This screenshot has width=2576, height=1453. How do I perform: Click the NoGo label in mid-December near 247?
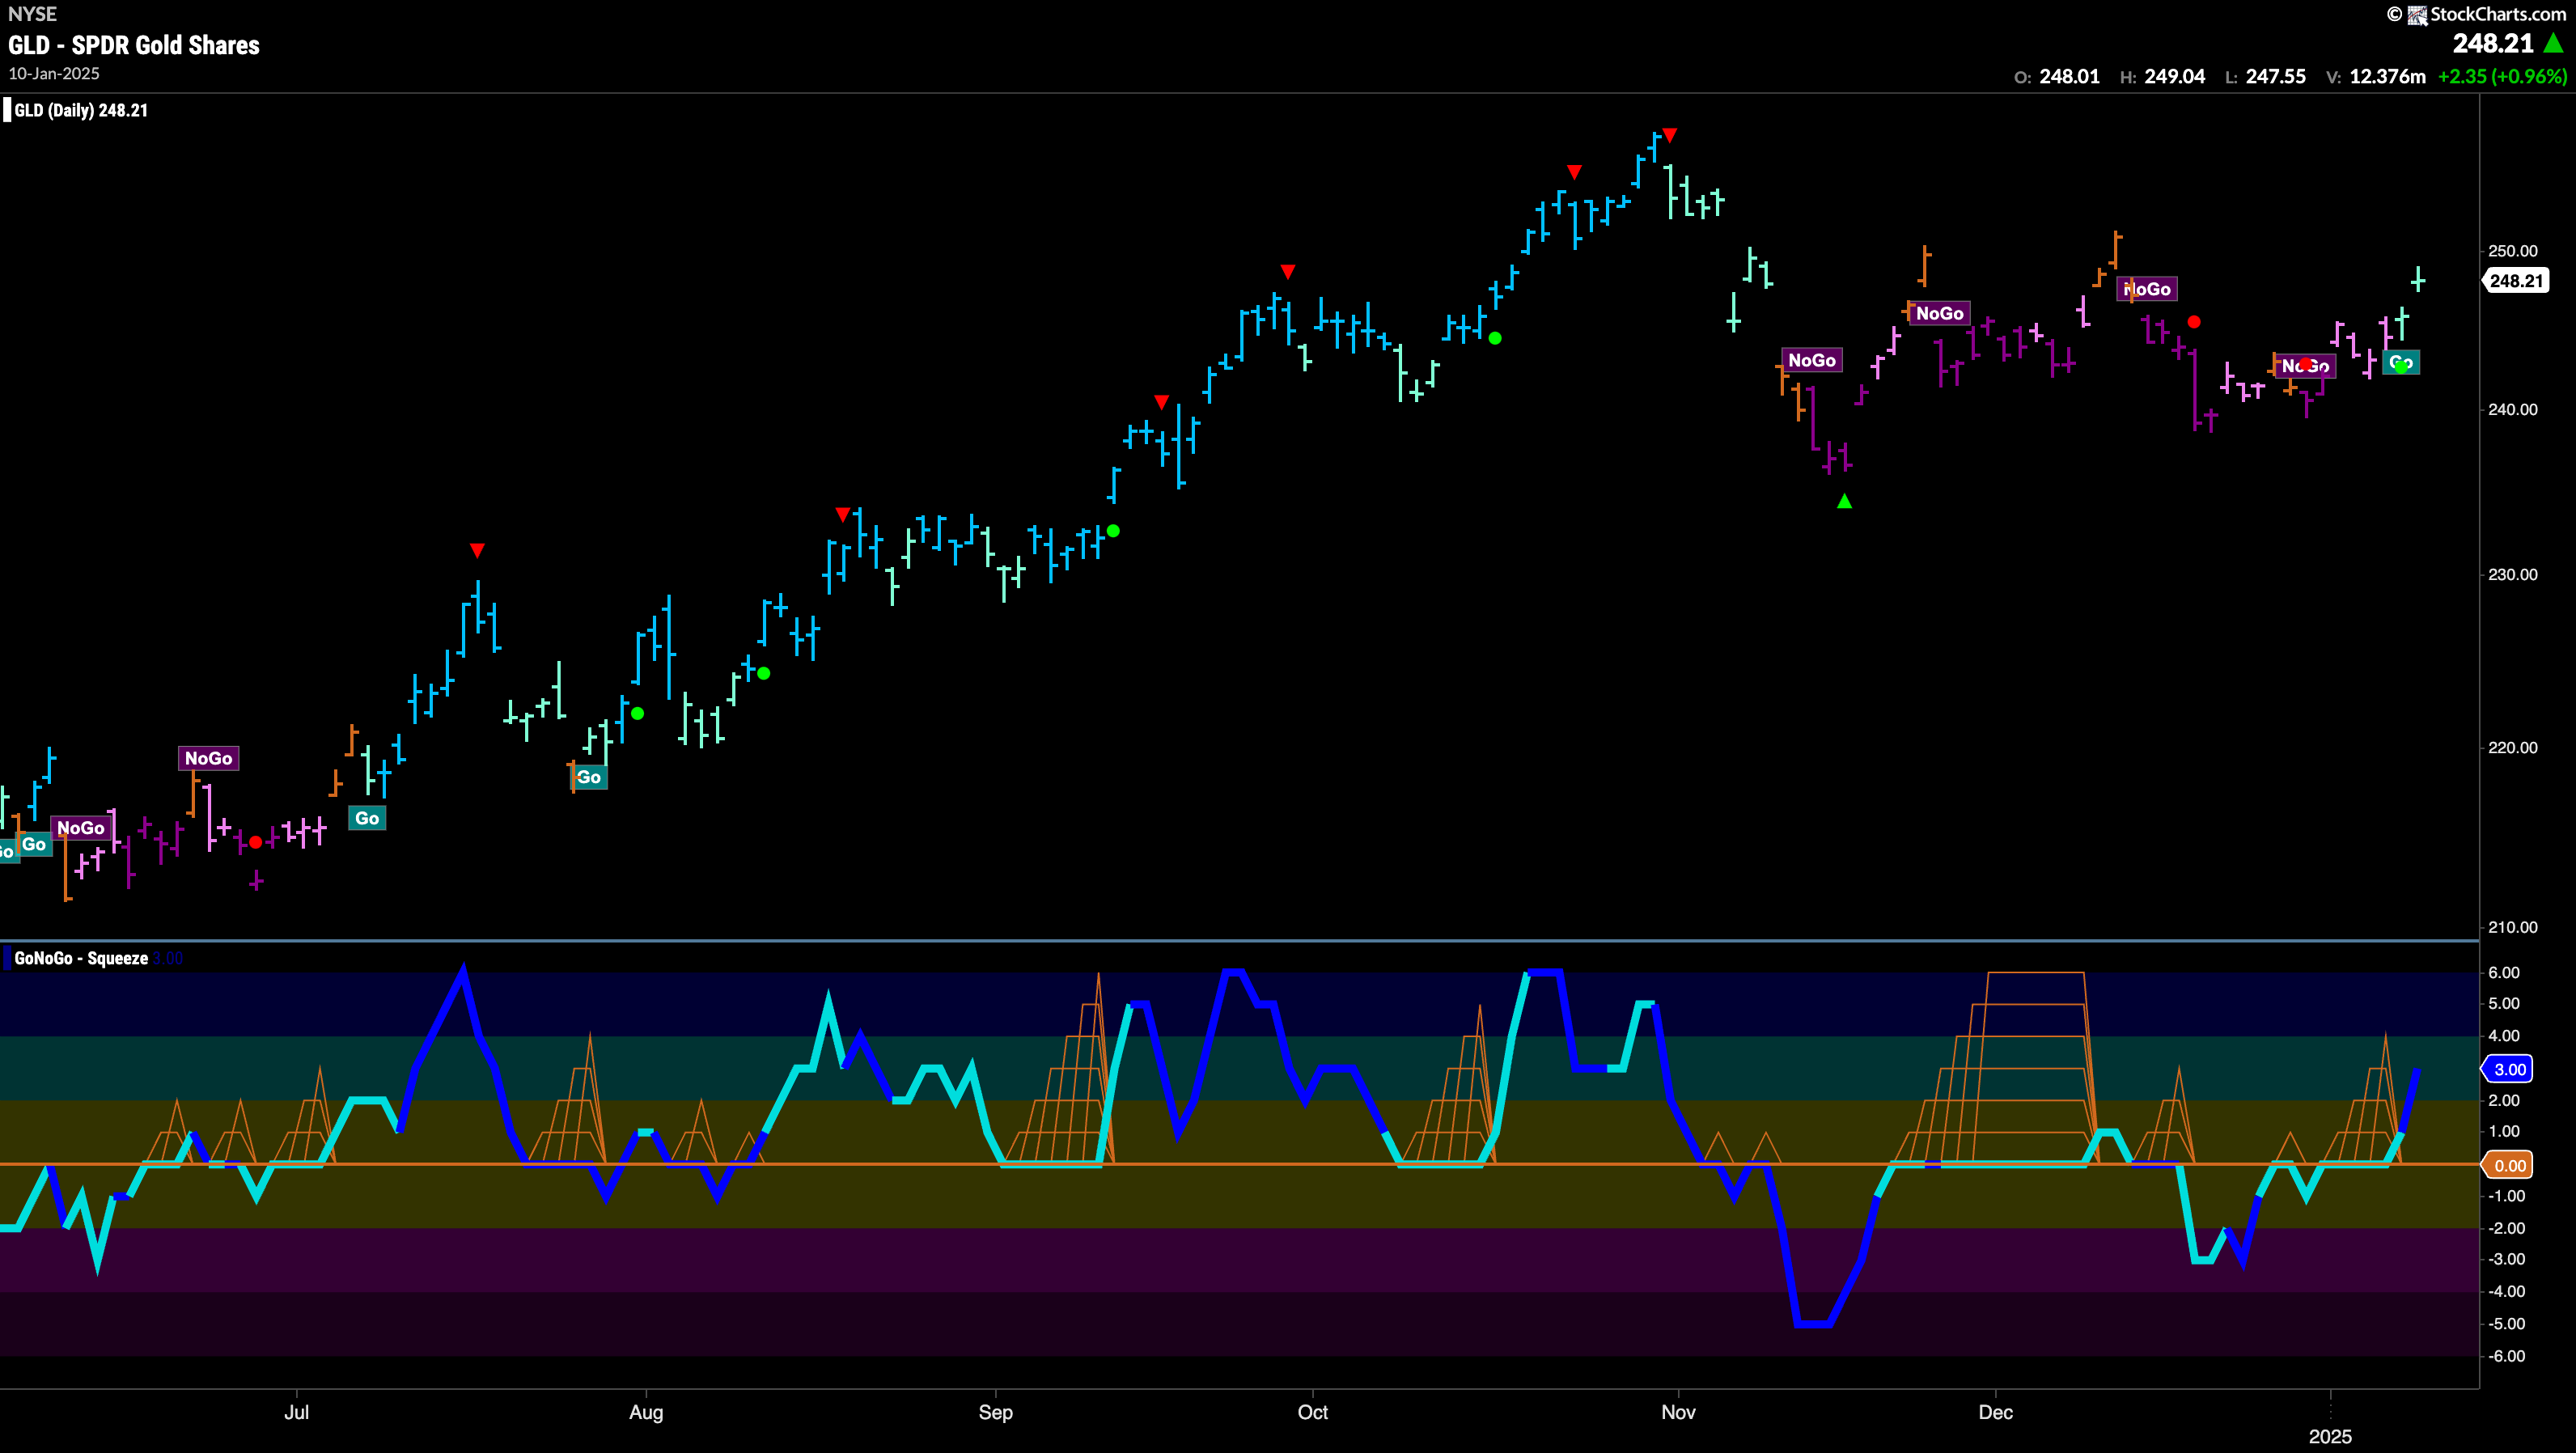tap(2147, 289)
